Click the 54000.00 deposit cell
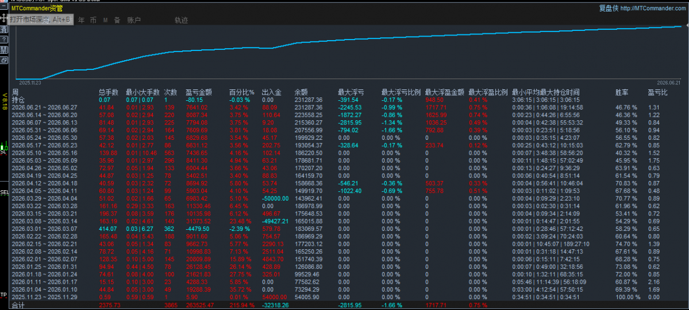The width and height of the screenshot is (689, 310). pyautogui.click(x=274, y=297)
